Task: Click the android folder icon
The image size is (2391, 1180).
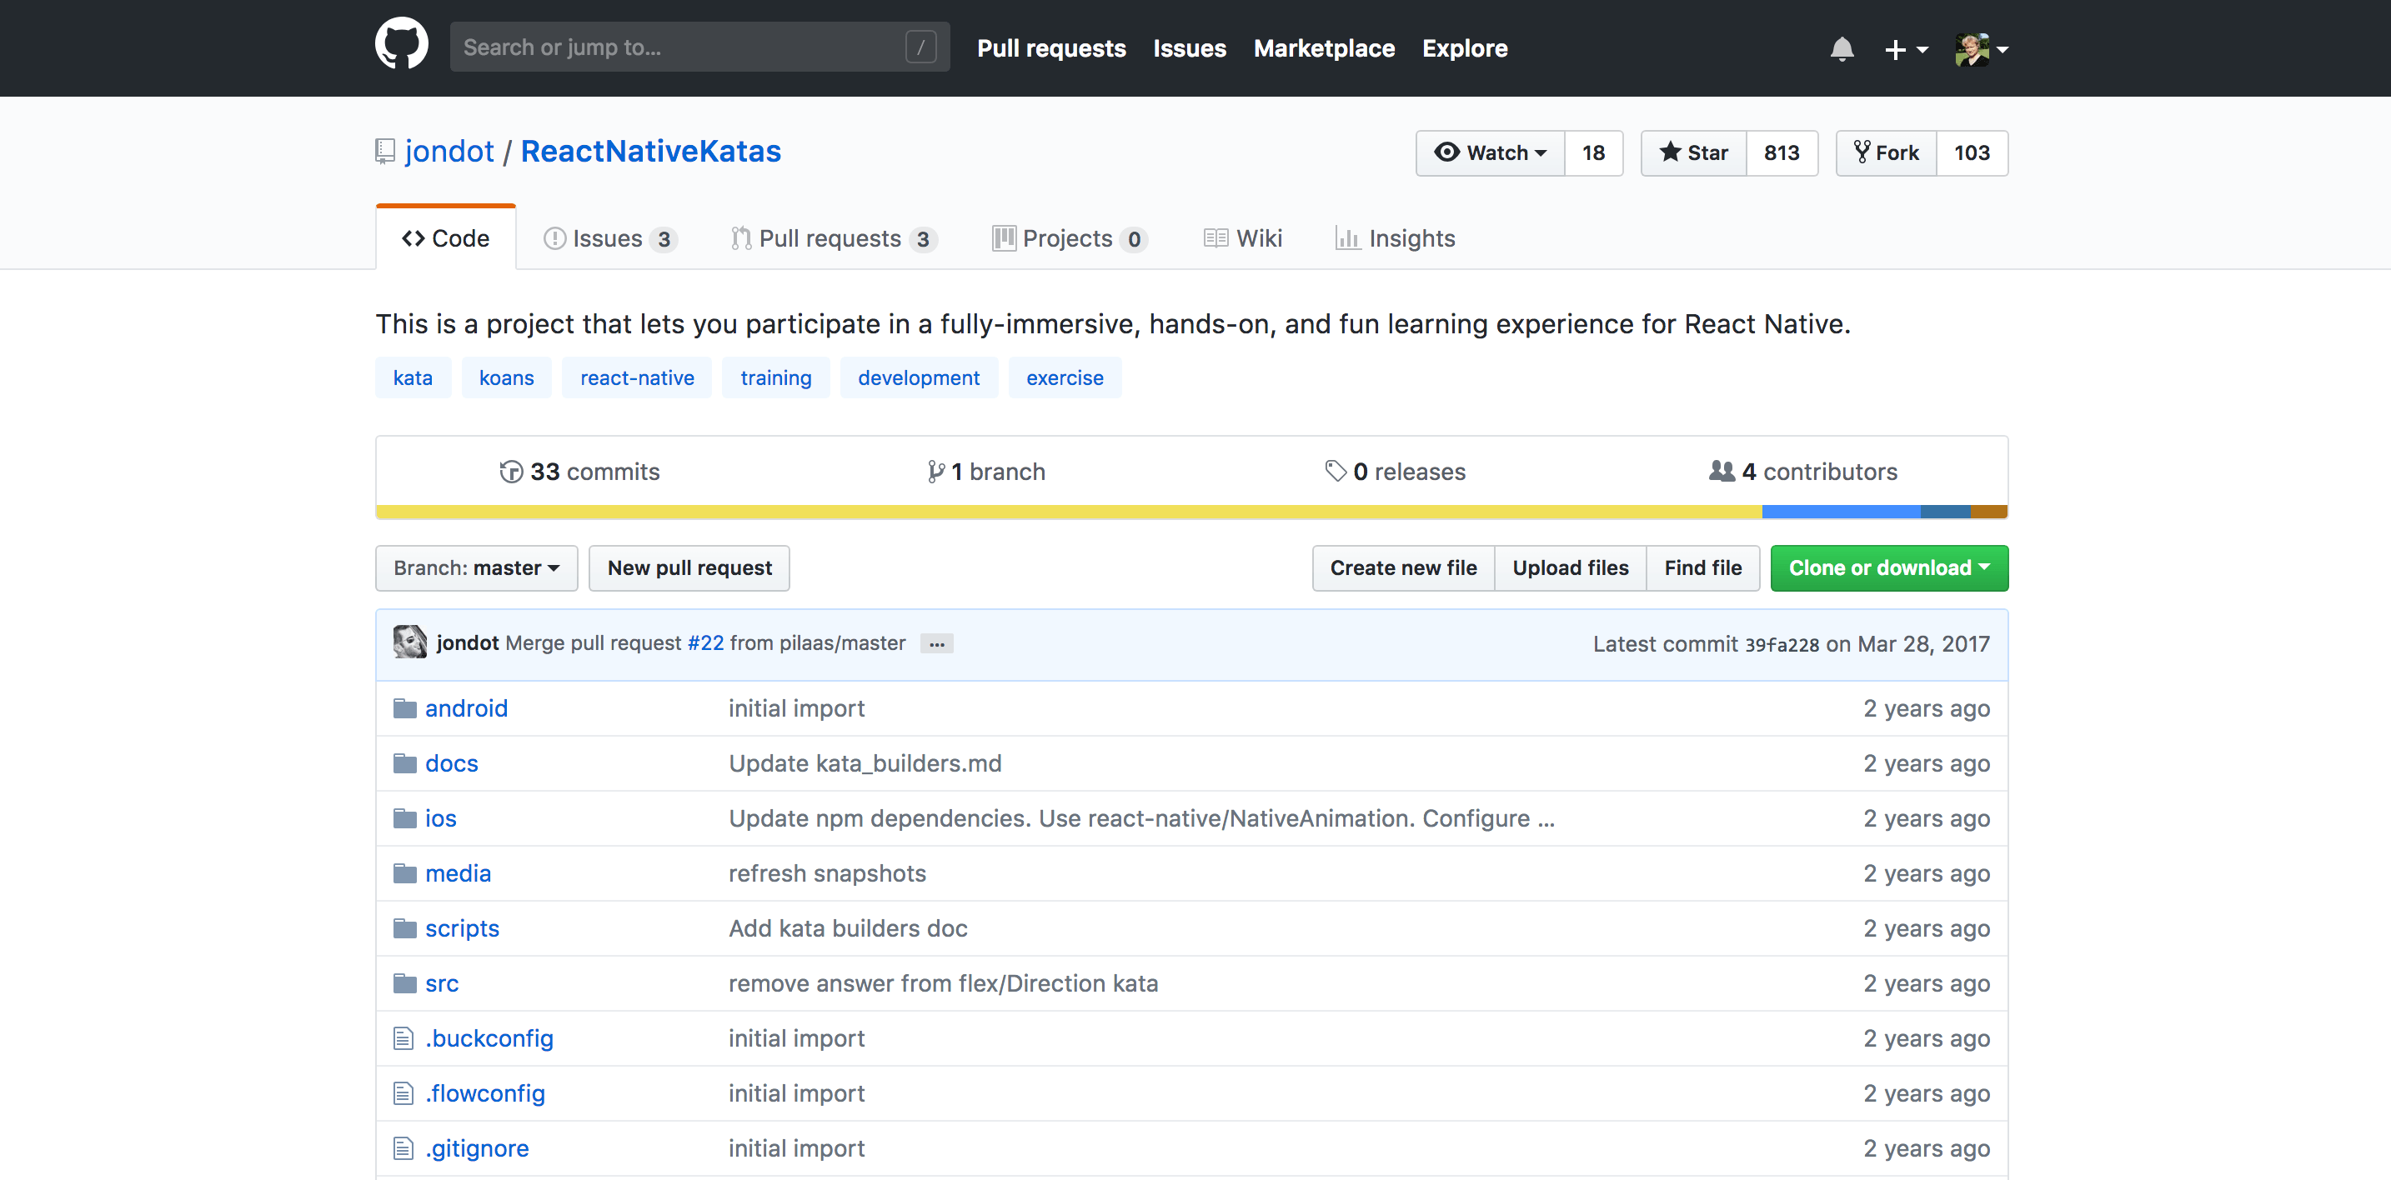Action: pyautogui.click(x=404, y=708)
